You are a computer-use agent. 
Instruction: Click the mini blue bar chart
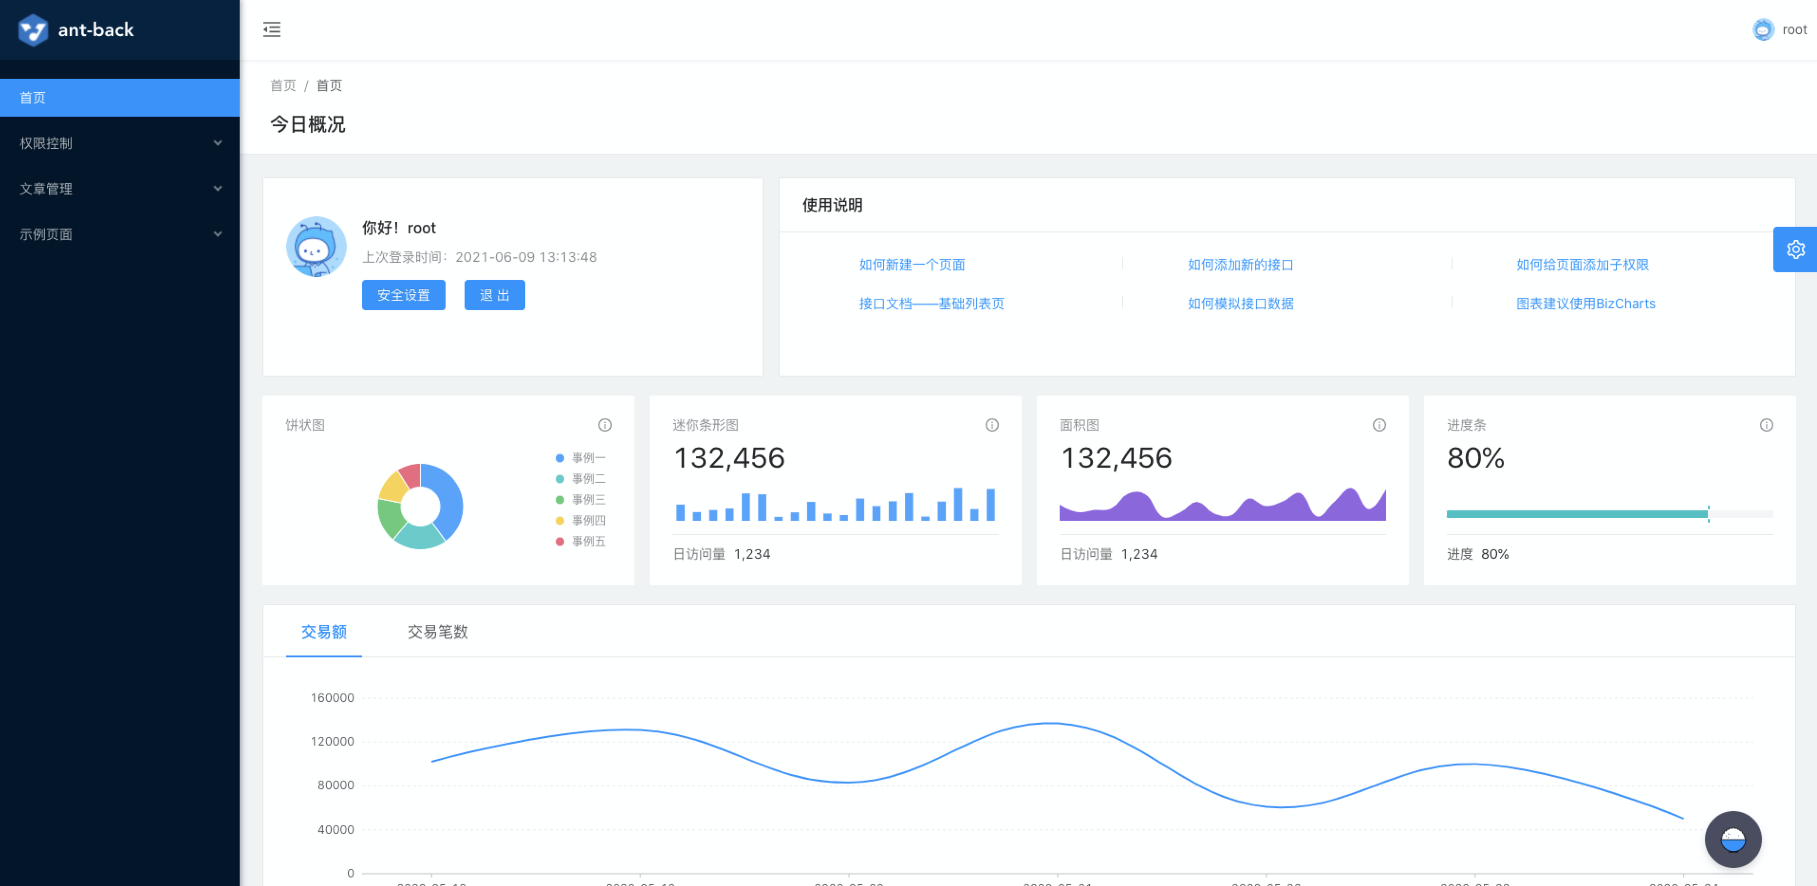point(835,503)
